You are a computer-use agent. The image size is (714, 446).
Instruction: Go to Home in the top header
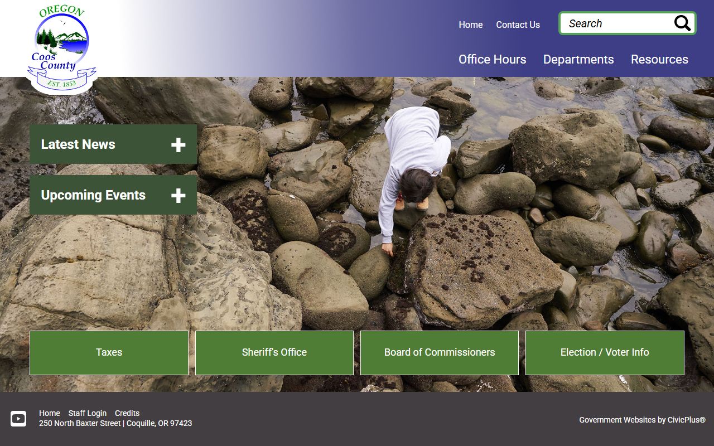pos(470,25)
